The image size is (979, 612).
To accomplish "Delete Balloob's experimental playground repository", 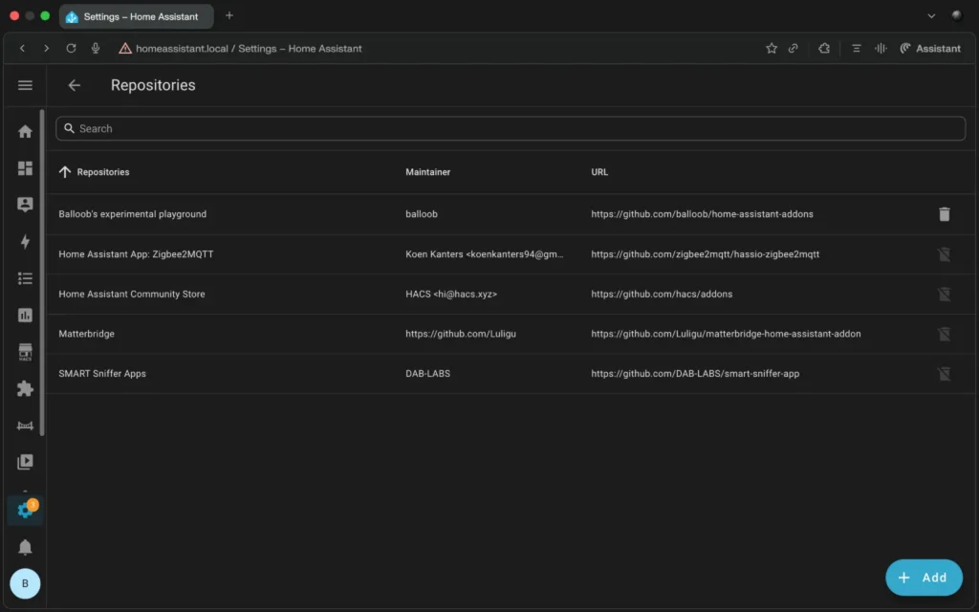I will pyautogui.click(x=944, y=214).
